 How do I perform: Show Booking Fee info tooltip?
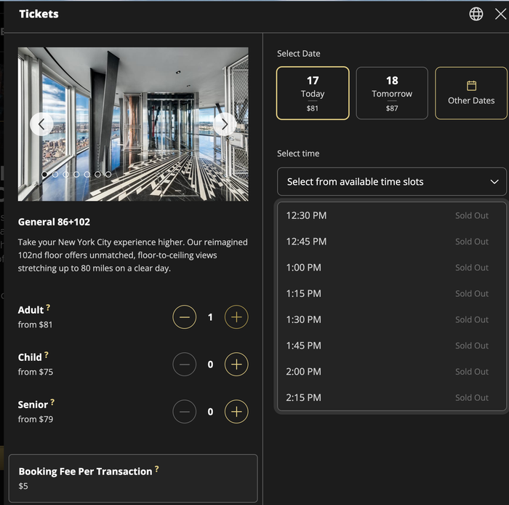click(157, 469)
